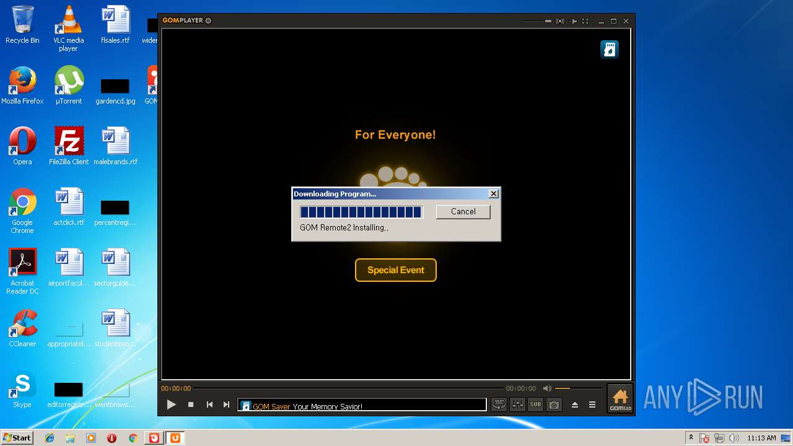Click the playback seek bar
Image resolution: width=793 pixels, height=446 pixels.
pyautogui.click(x=348, y=388)
